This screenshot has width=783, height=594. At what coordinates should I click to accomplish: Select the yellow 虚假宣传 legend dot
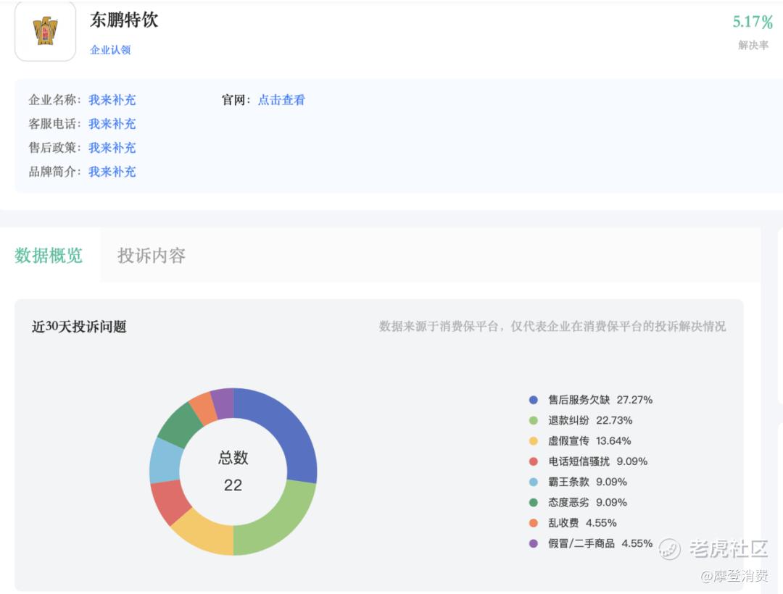pyautogui.click(x=534, y=441)
